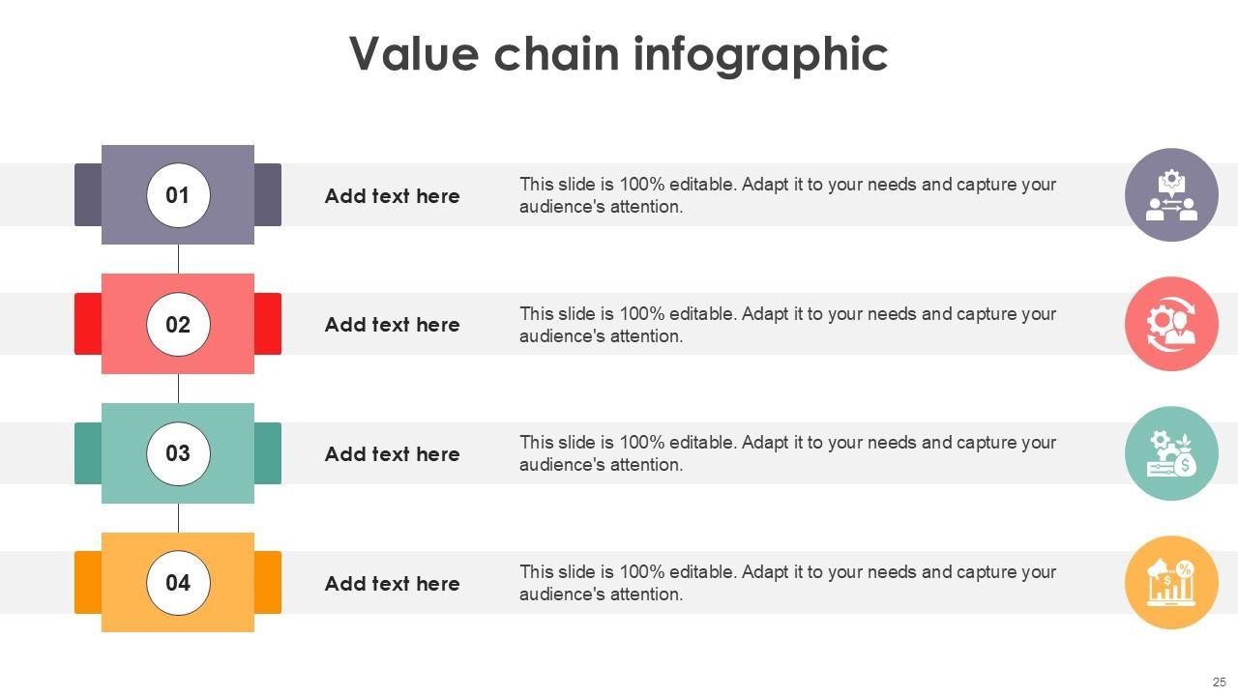Select the first row's Add text here label
Screen dimensions: 1238x696
[392, 196]
